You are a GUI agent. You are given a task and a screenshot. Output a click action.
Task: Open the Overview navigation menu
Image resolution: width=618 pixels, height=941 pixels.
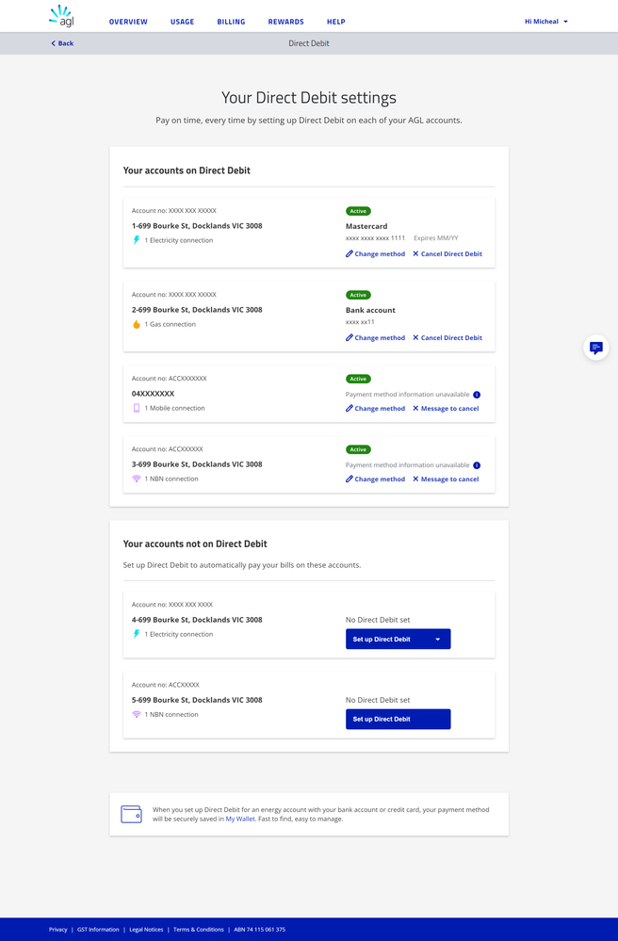click(128, 21)
